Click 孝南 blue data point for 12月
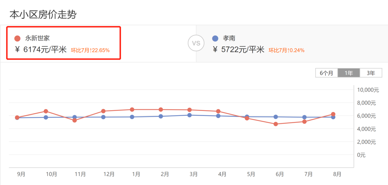Image resolution: width=388 pixels, height=185 pixels. pos(103,117)
